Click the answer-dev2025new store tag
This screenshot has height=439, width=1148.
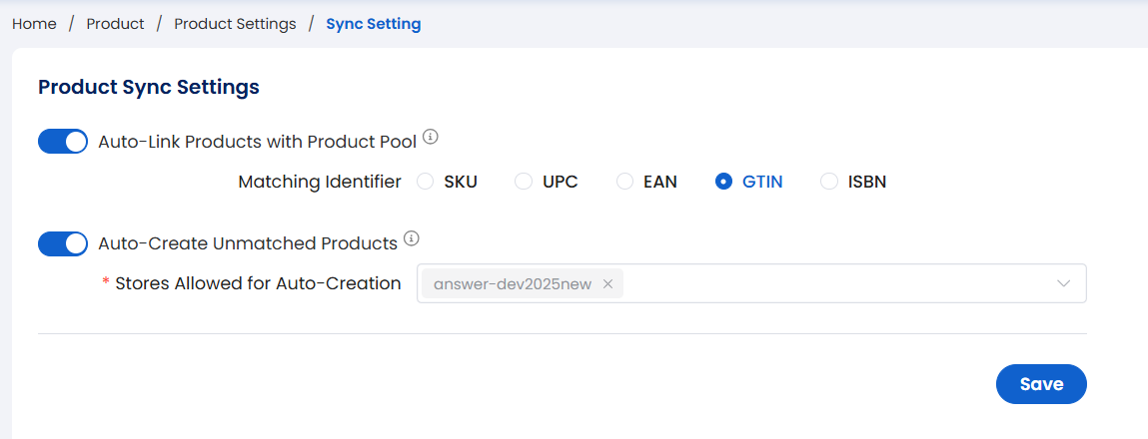click(512, 284)
